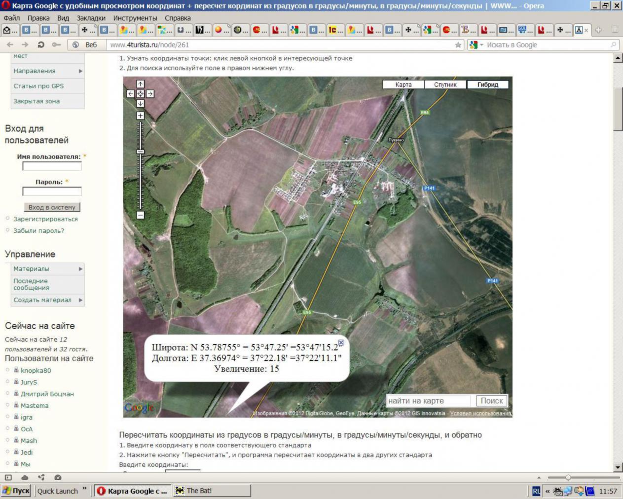The image size is (623, 499).
Task: Expand the Направления submenu arrow
Action: point(80,71)
